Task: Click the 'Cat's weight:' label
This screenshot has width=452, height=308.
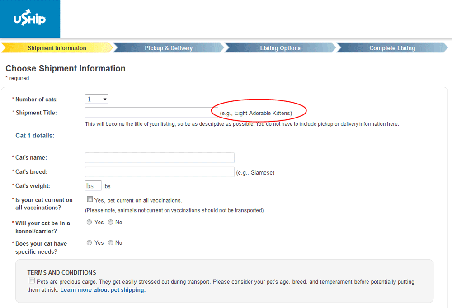Action: (33, 186)
